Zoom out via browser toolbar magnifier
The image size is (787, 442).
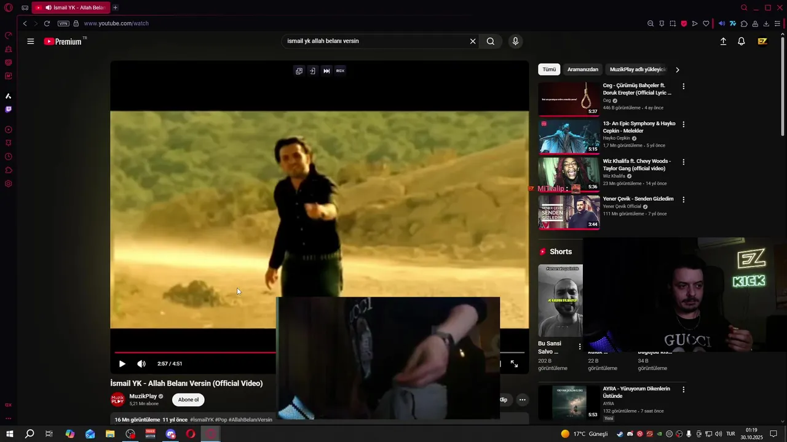click(x=651, y=23)
